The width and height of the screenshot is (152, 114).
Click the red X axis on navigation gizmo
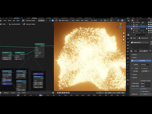coord(124,27)
